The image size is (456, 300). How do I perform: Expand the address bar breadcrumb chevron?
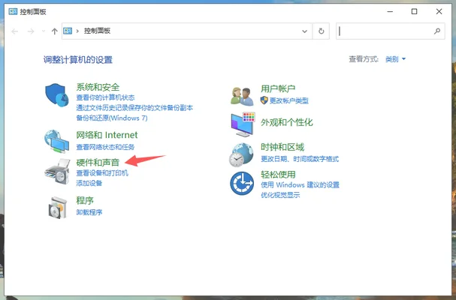click(79, 31)
